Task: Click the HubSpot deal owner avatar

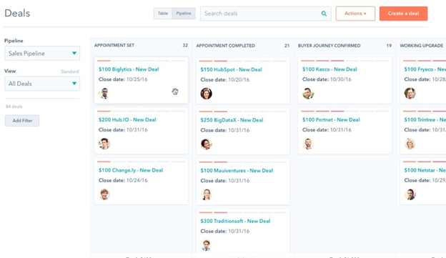Action: point(207,94)
